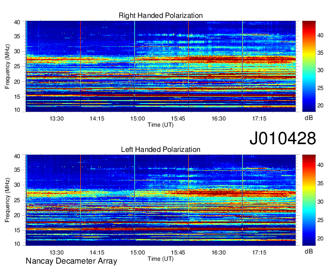The image size is (329, 267).
Task: Click the 13:30 tick label under lower plot
Action: [x=57, y=252]
